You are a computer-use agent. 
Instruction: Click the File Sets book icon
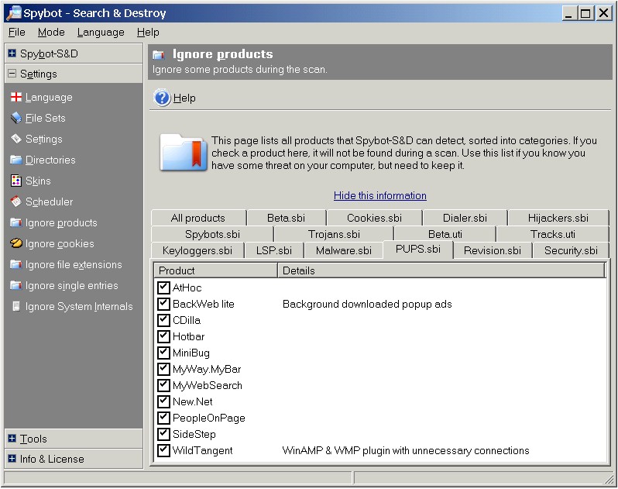coord(15,118)
